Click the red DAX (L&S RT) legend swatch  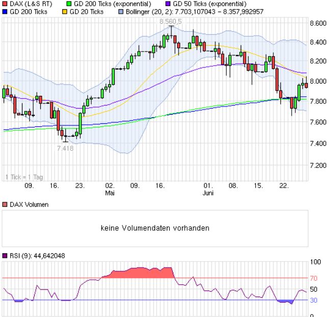click(x=5, y=4)
